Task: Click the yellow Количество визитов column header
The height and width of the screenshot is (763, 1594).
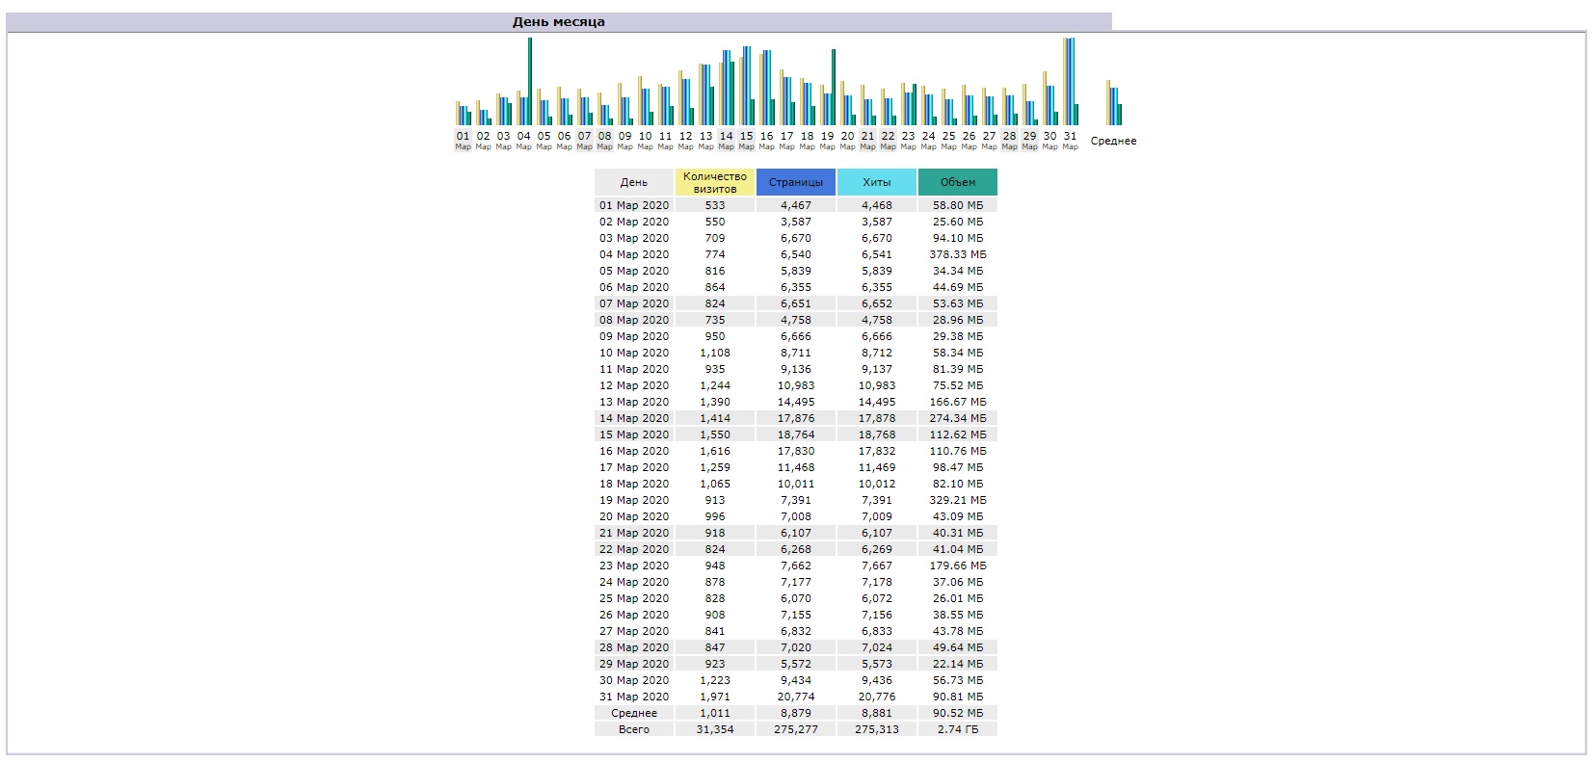Action: click(714, 182)
